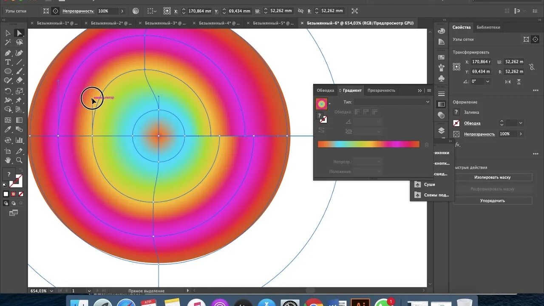
Task: Select the Mesh tool
Action: pos(8,120)
